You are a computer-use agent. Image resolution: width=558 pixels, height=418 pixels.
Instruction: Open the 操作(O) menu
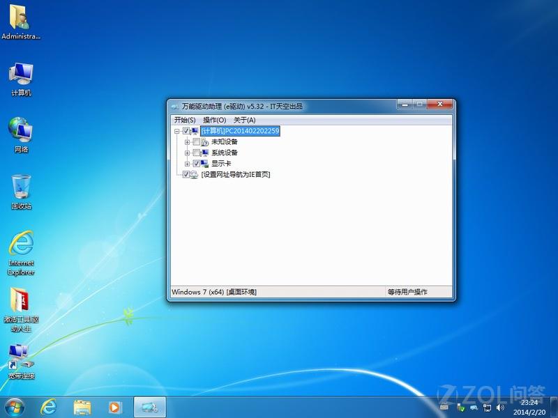click(215, 120)
